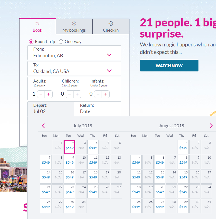Add an infant with plus button
Viewport: 216px width, 219px height.
[105, 94]
